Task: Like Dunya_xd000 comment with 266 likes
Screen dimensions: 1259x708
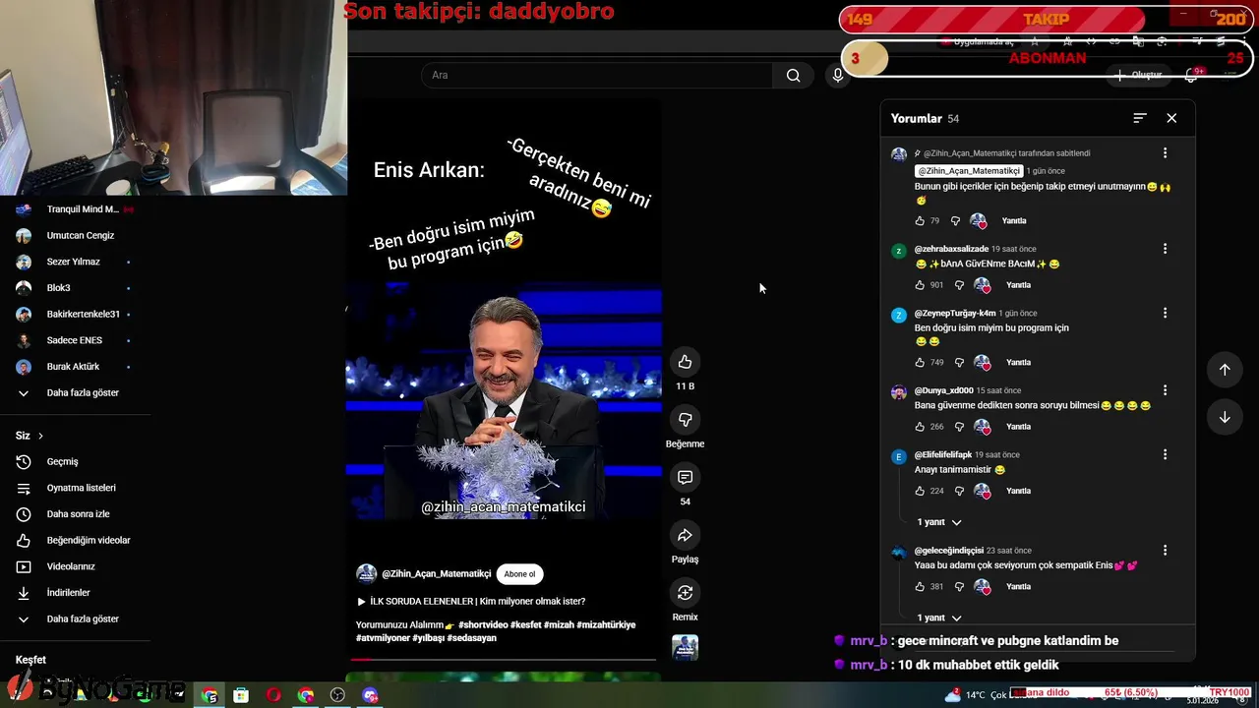Action: [x=920, y=427]
